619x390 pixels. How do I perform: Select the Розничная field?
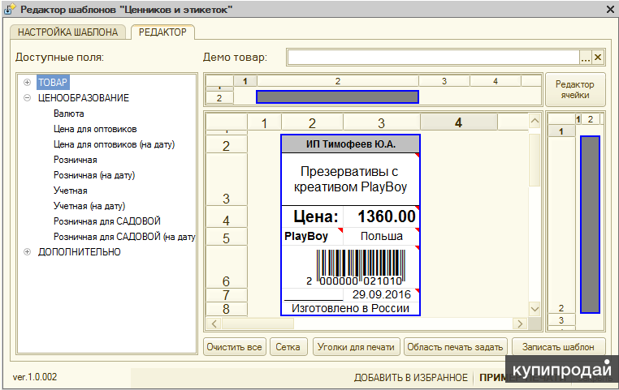(x=76, y=160)
